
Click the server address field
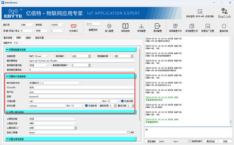82,61
